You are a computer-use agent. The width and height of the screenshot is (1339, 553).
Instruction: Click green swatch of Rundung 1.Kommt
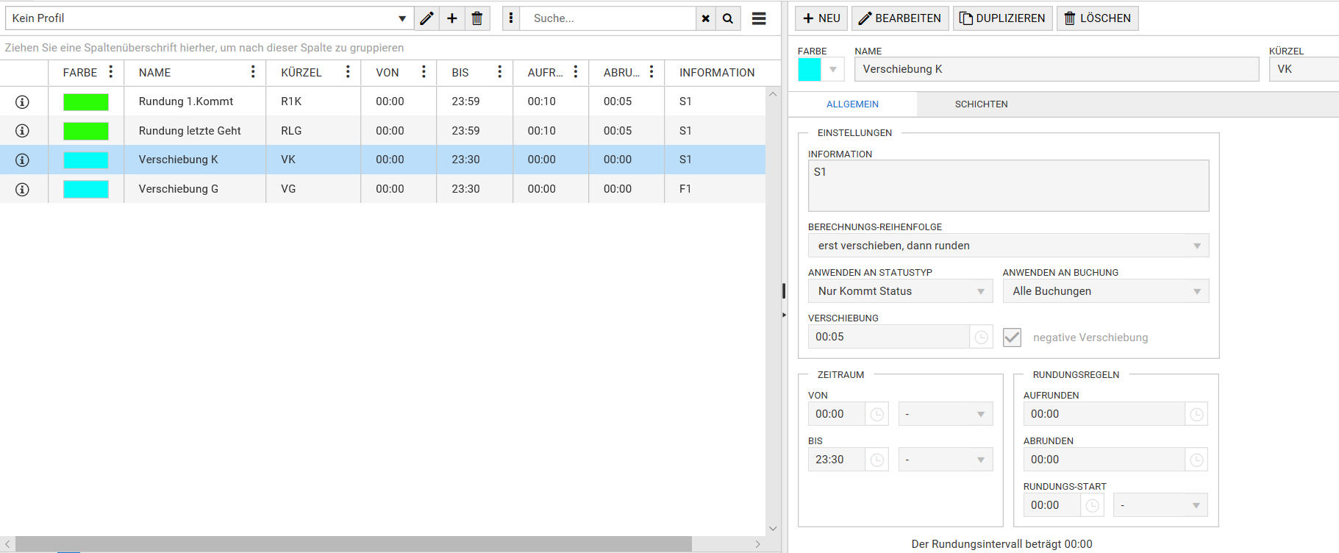coord(86,101)
